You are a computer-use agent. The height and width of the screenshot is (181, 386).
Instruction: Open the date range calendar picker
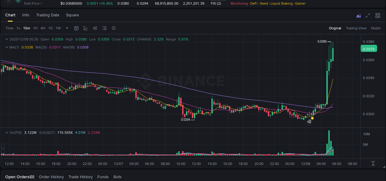[76, 28]
